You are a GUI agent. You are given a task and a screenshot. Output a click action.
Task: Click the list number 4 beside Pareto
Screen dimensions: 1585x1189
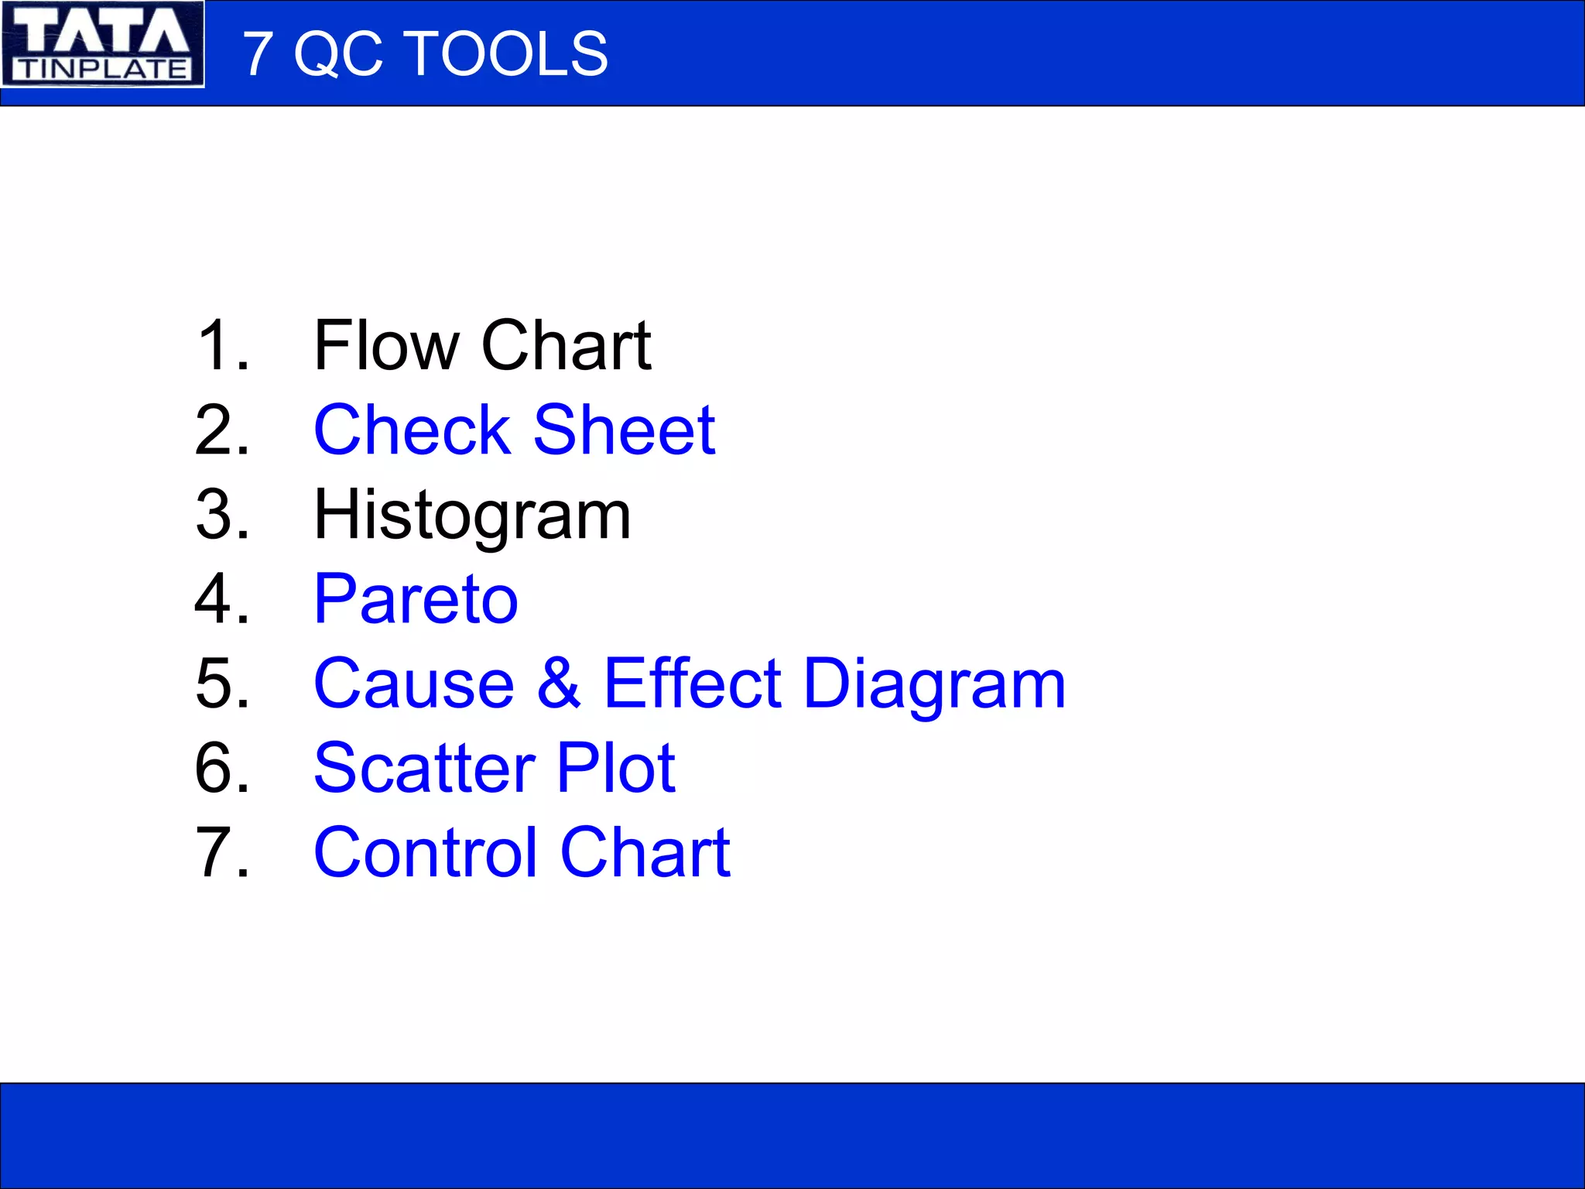[222, 599]
